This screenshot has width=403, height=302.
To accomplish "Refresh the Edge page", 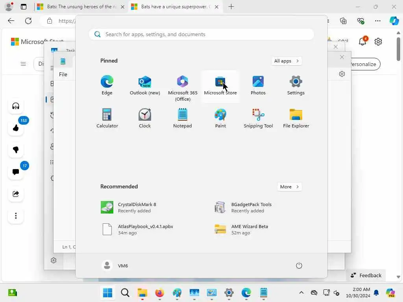I will 28,21.
